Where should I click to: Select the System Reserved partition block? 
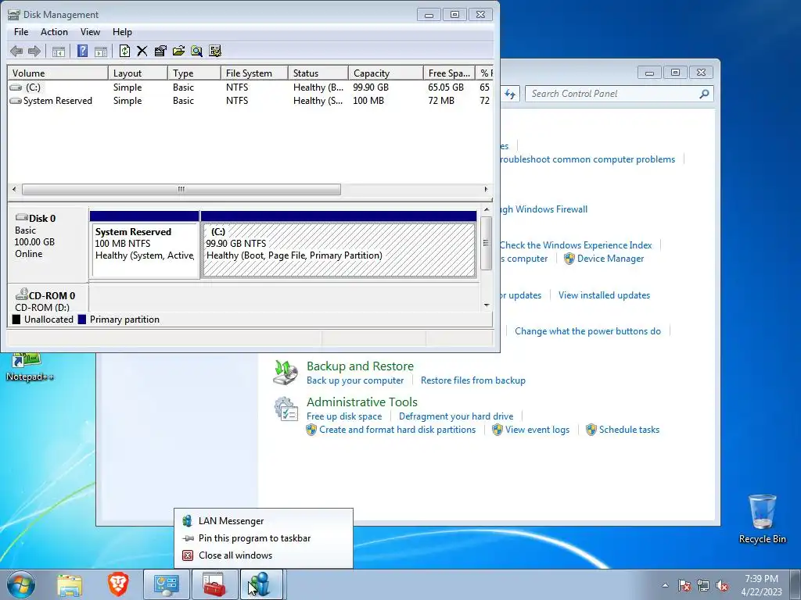[x=145, y=245]
